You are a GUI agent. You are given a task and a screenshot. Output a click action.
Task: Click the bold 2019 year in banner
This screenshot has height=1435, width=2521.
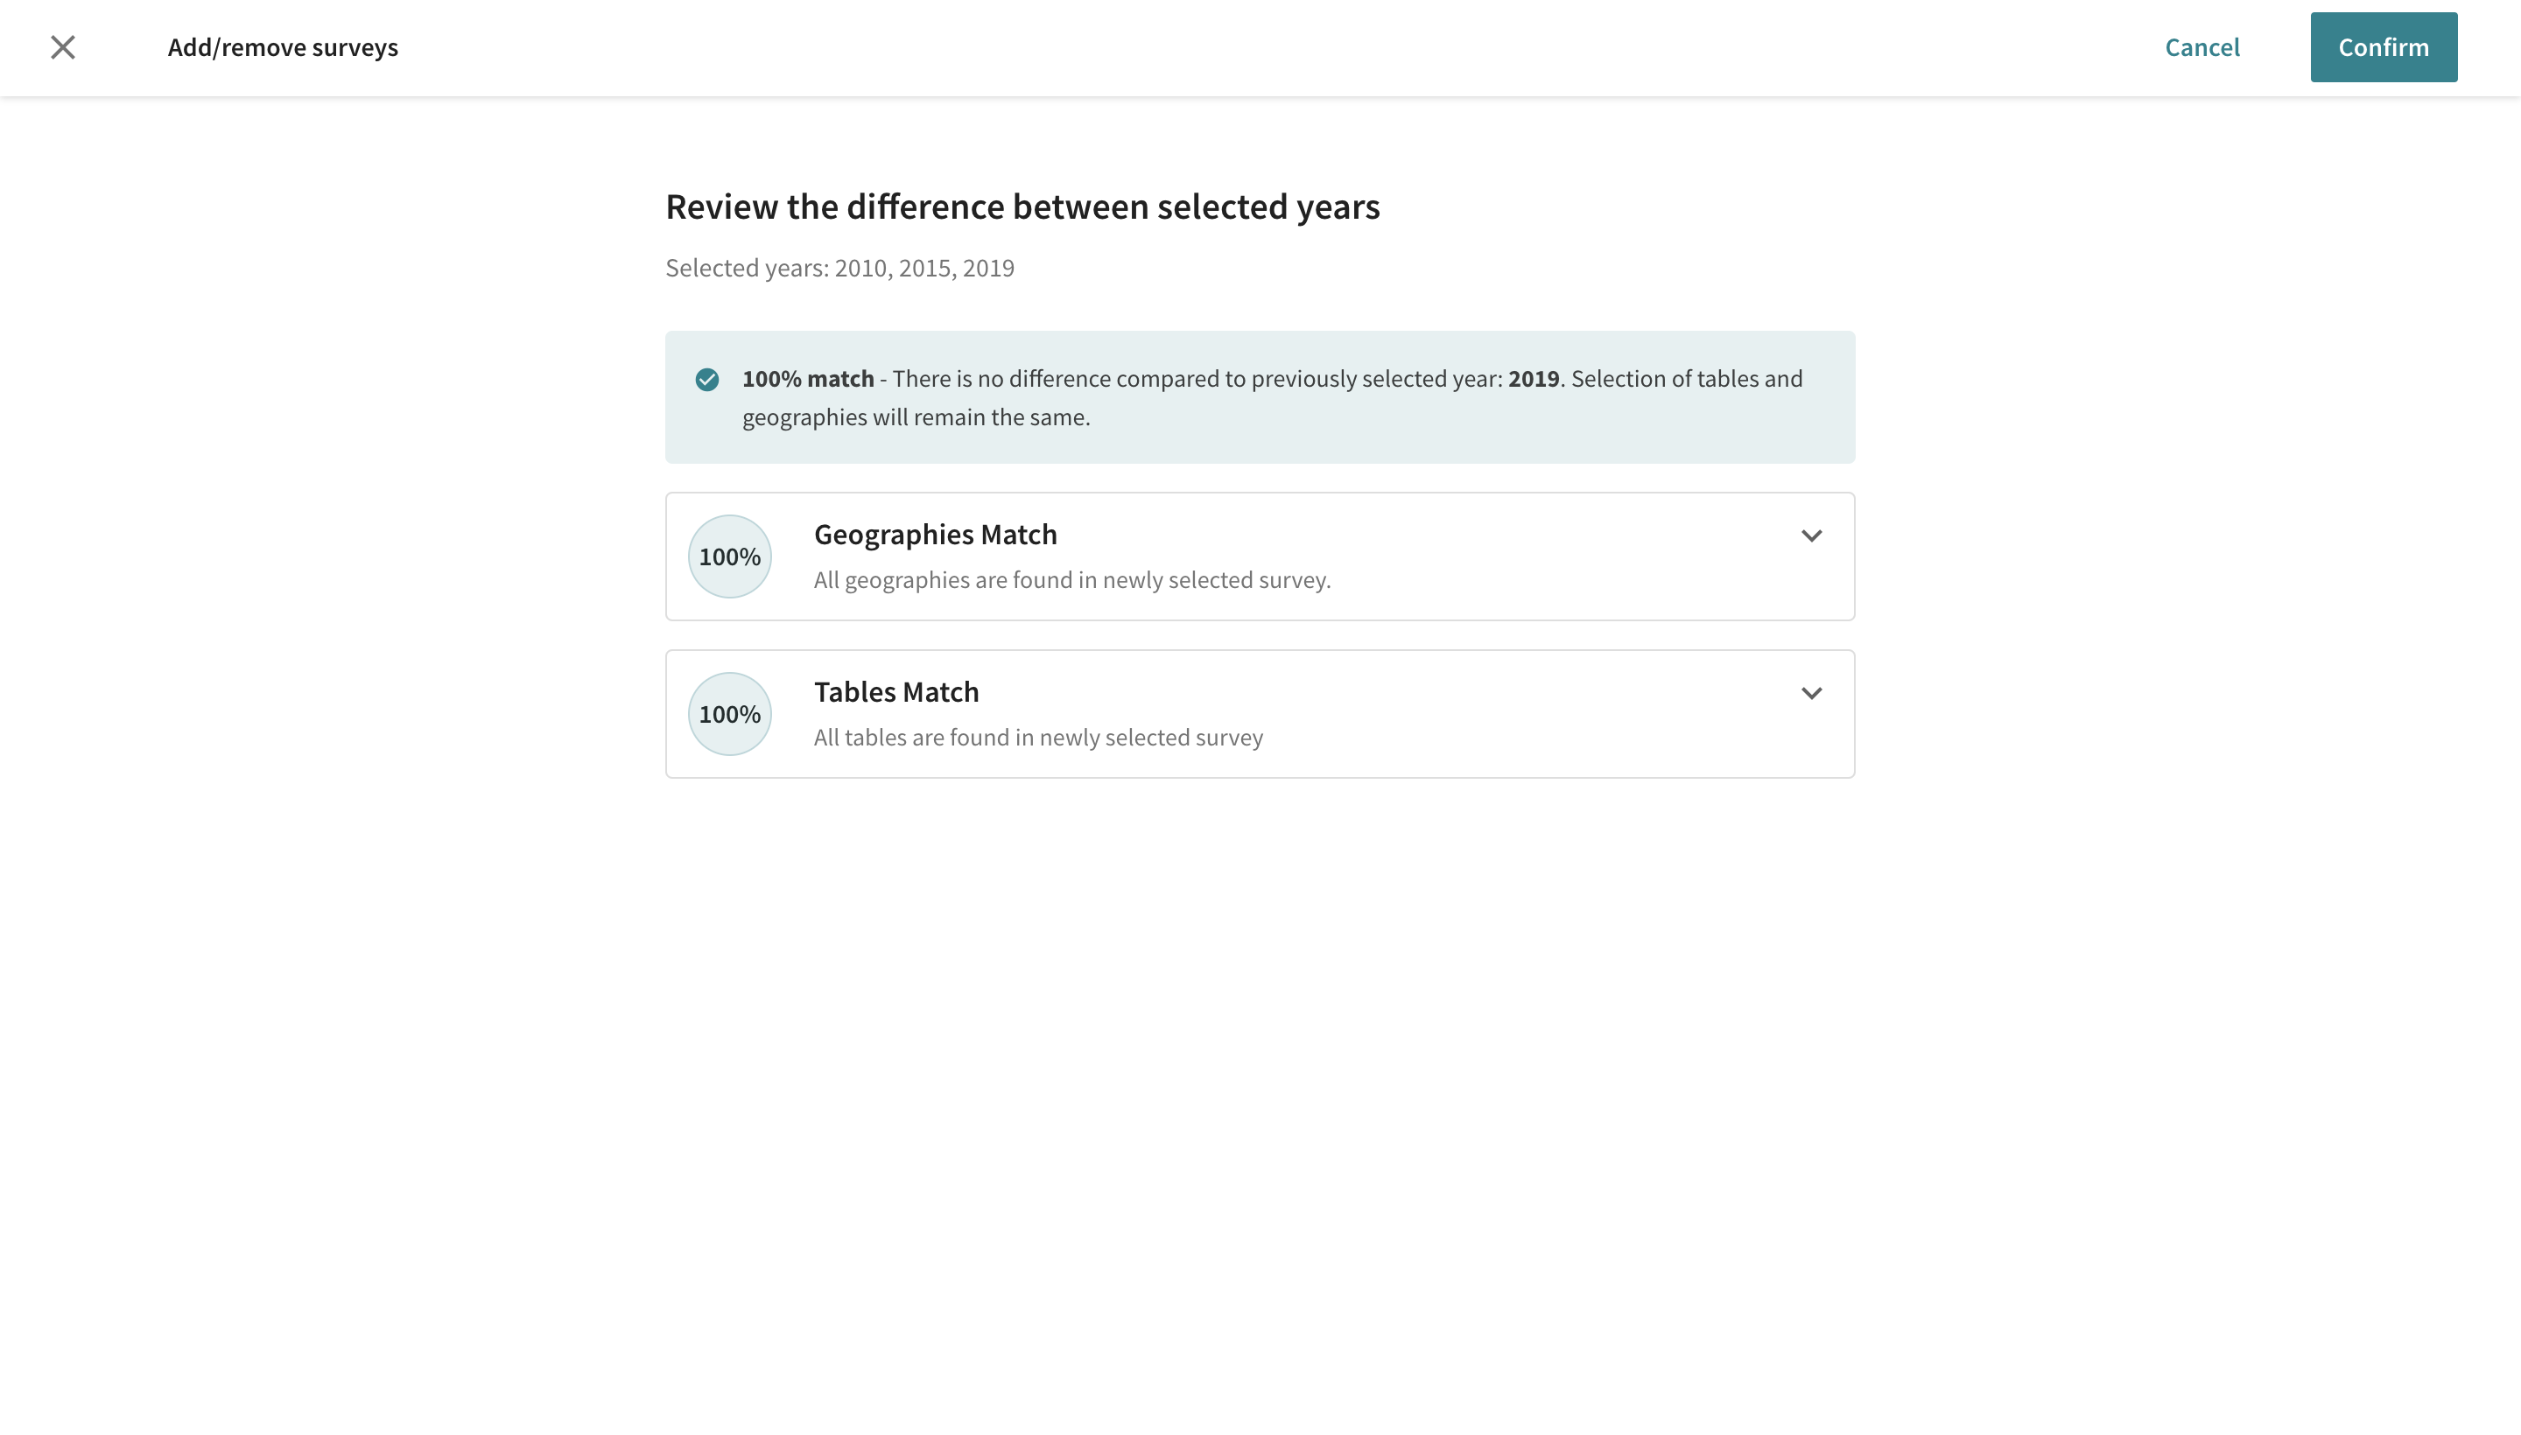1533,379
